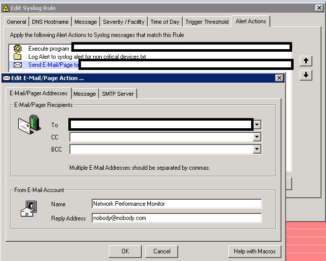Move the selected action down with the arrow
The width and height of the screenshot is (326, 261).
[306, 74]
